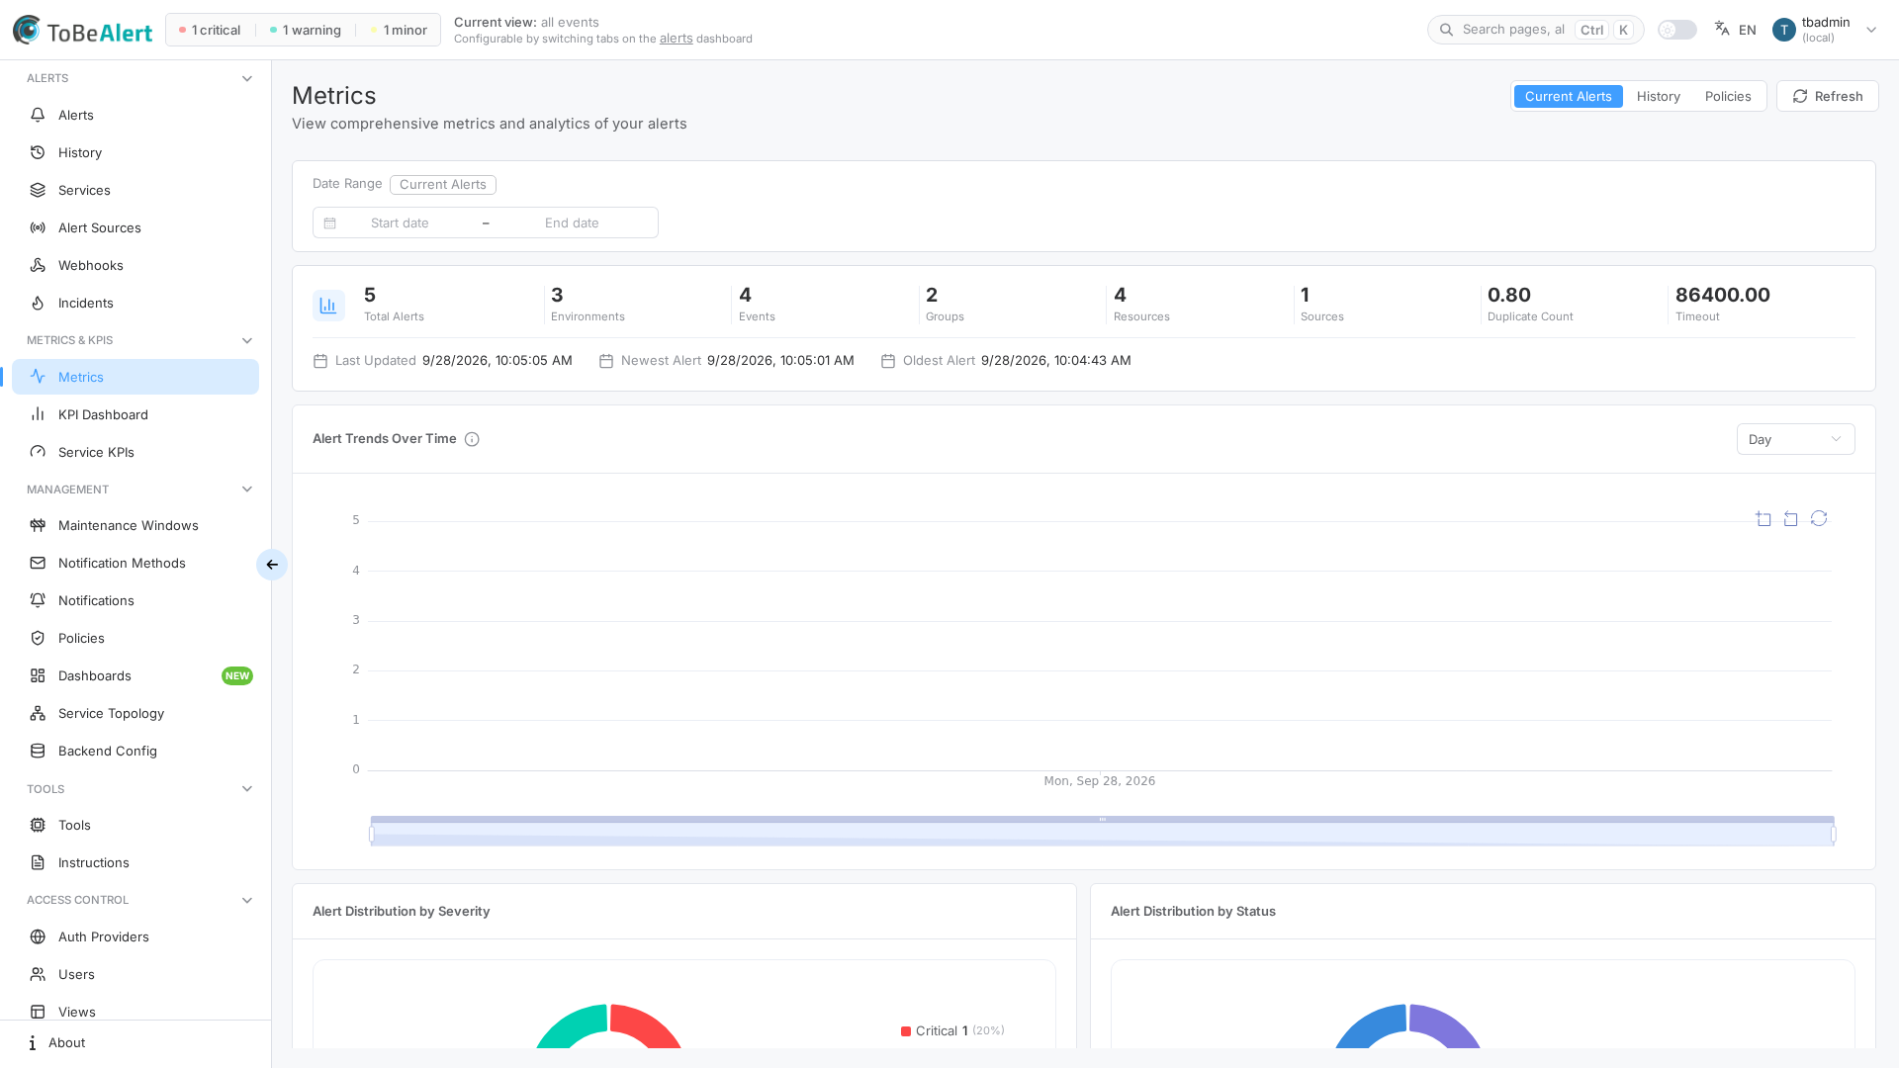Open the Notification Methods mail icon
Screen dimensions: 1899x1068
38,563
